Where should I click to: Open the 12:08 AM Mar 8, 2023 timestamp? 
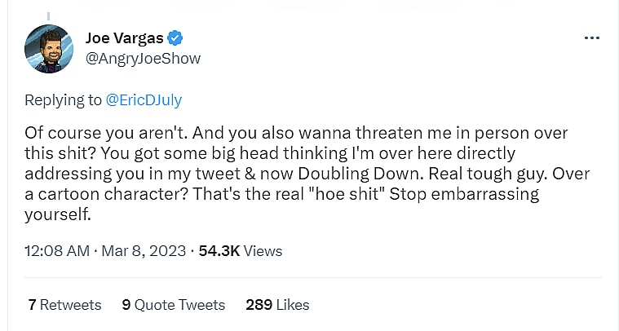coord(105,251)
